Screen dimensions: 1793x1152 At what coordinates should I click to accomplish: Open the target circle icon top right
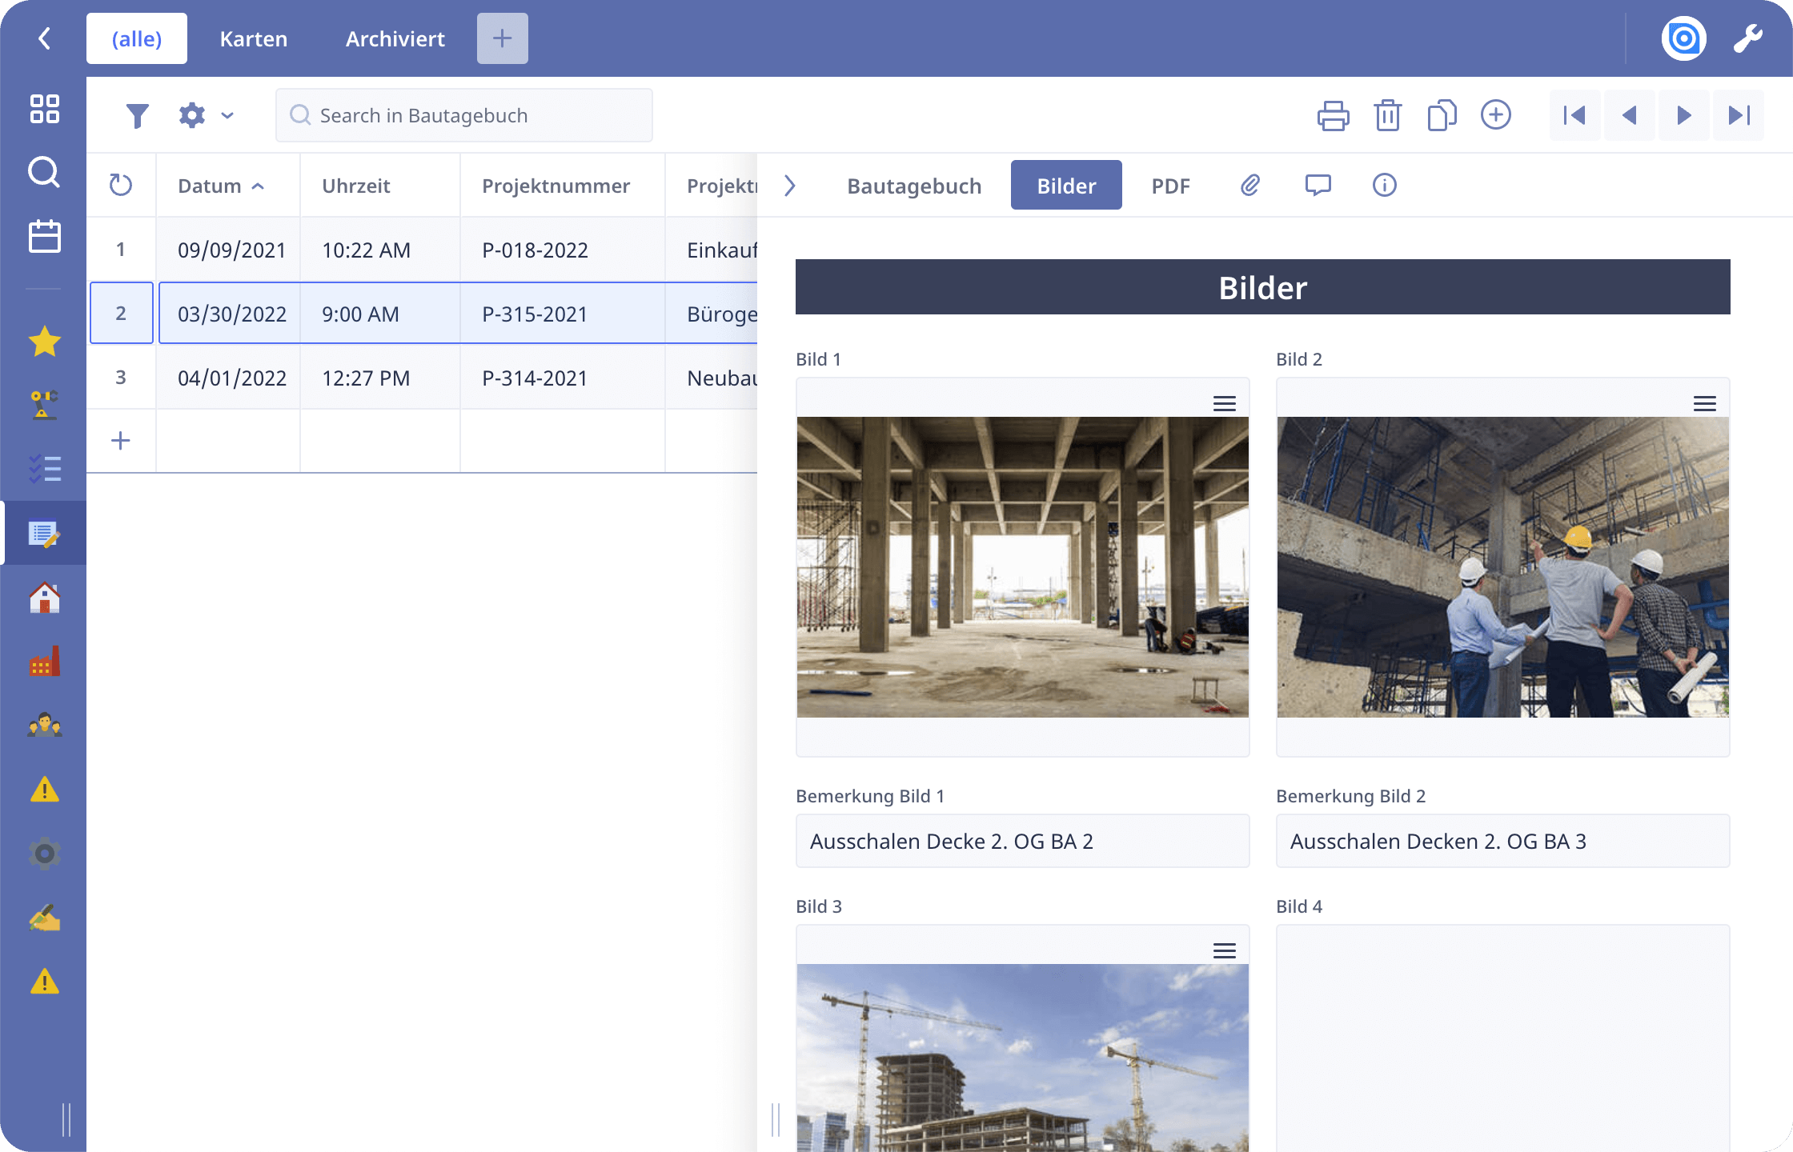[x=1684, y=38]
